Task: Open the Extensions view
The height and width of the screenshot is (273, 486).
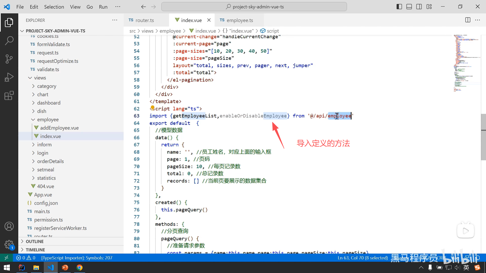Action: click(x=9, y=96)
